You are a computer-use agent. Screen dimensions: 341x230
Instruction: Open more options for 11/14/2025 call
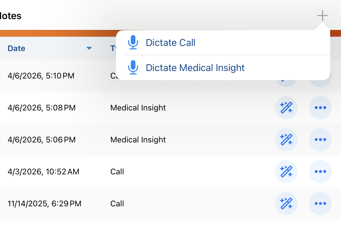[320, 204]
